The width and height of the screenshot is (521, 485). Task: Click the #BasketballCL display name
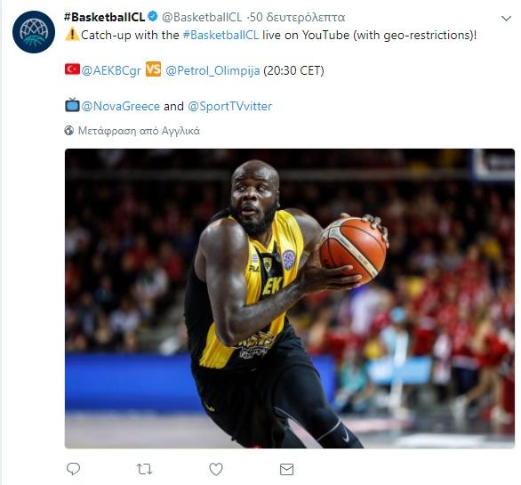click(x=104, y=17)
